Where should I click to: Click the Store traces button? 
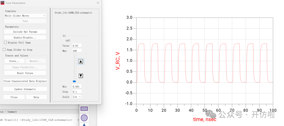[x=14, y=61]
